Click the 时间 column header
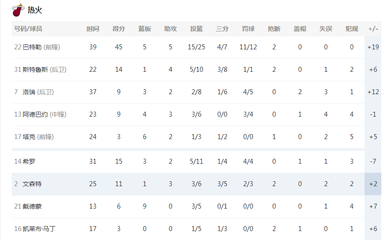Viewport: 383px width, 240px height. 93,29
